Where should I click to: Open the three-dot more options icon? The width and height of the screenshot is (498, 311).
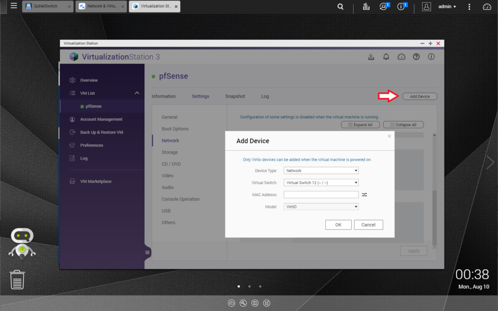[469, 6]
